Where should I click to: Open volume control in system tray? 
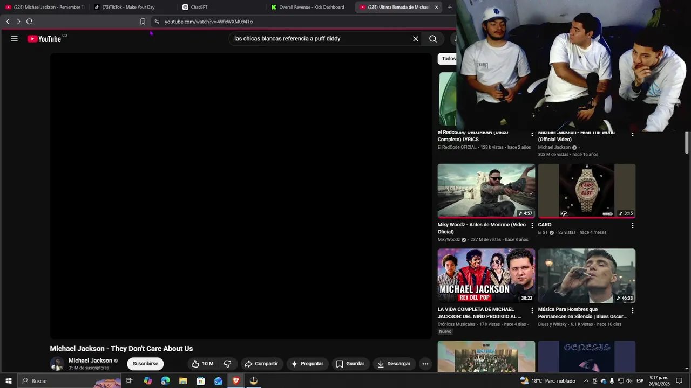coord(629,381)
